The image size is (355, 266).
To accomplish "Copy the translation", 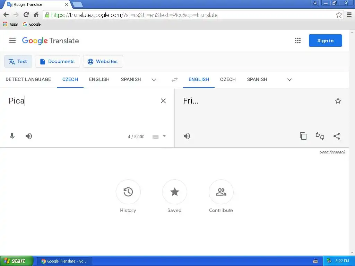I will coord(303,136).
